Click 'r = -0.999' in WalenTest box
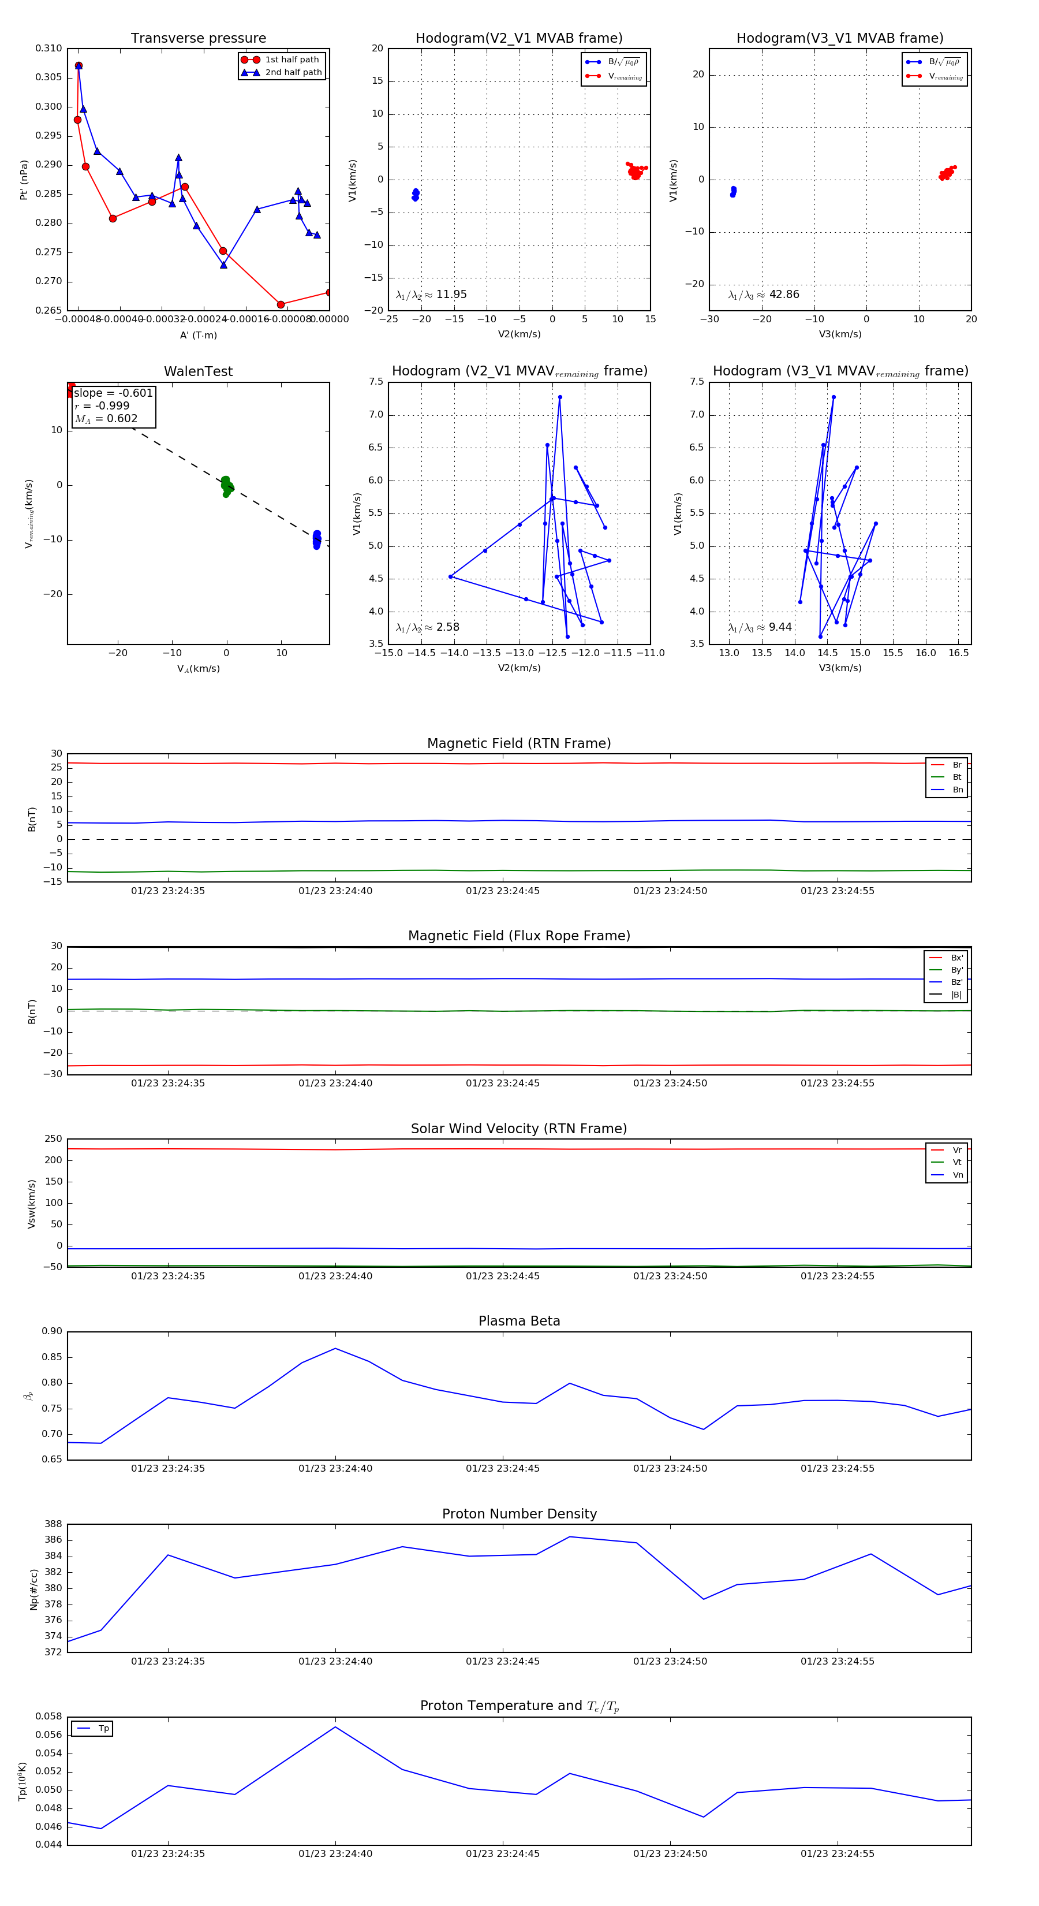Screen dimensions: 1039x1906 tap(102, 405)
